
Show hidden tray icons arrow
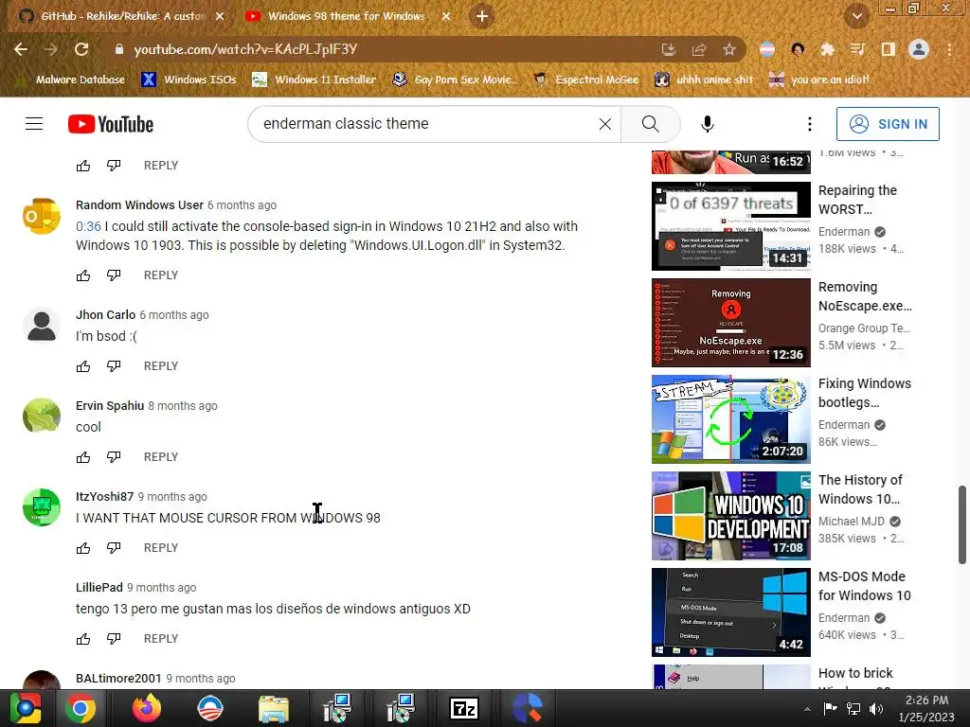[807, 709]
